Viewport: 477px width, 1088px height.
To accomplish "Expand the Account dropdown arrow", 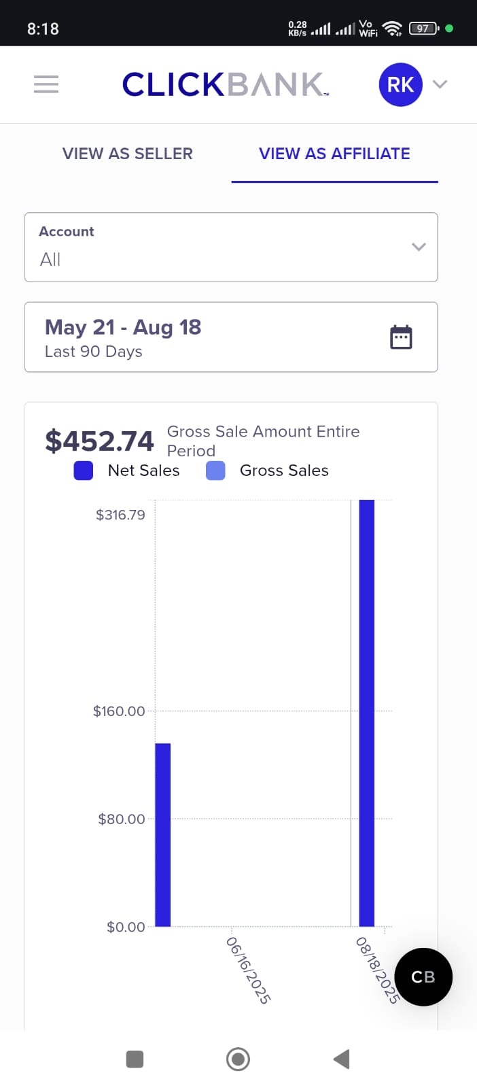I will [x=419, y=247].
